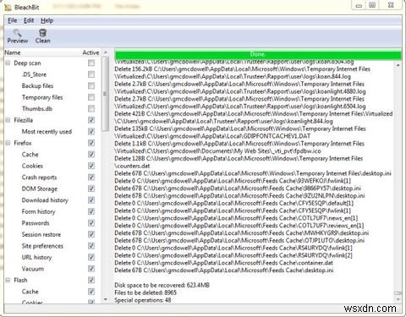Uncheck the Download history checkbox

(91, 200)
